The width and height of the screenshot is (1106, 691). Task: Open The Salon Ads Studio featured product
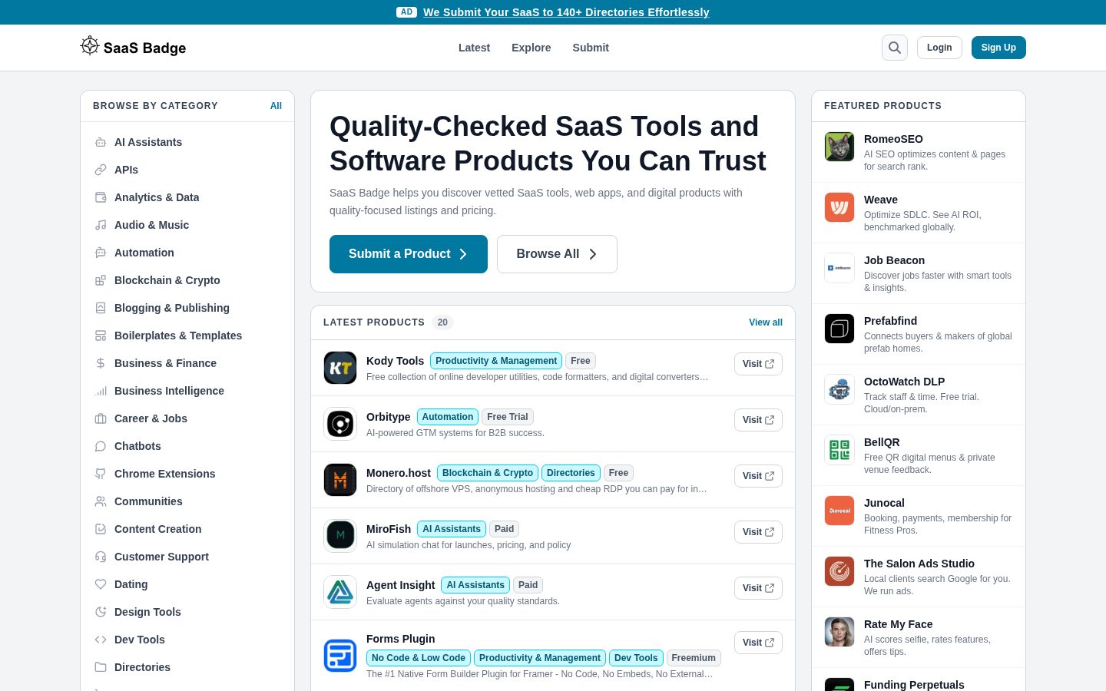click(x=919, y=577)
